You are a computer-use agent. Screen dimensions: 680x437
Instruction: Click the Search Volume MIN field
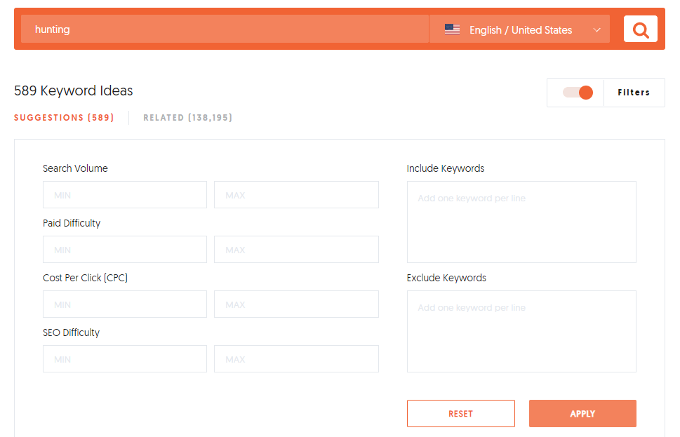pyautogui.click(x=125, y=195)
